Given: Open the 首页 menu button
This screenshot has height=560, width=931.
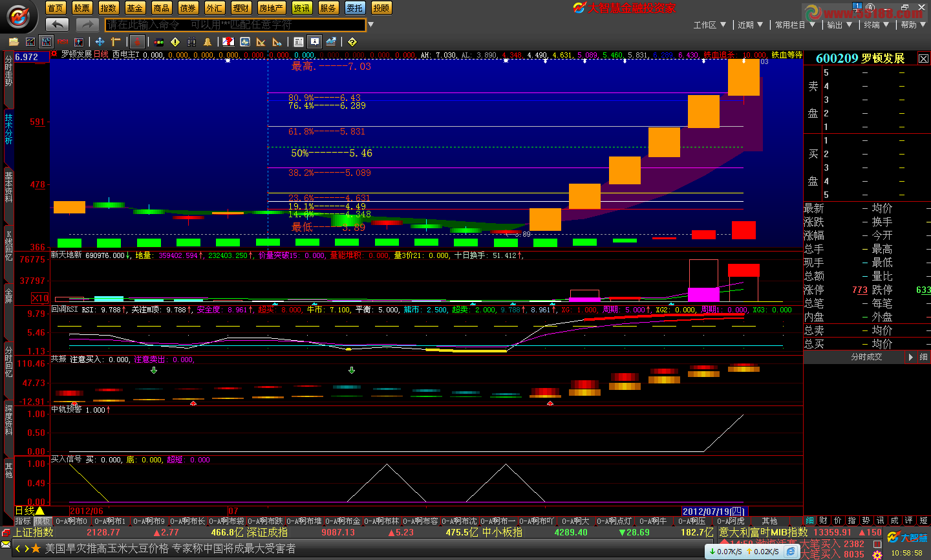Looking at the screenshot, I should coord(56,8).
